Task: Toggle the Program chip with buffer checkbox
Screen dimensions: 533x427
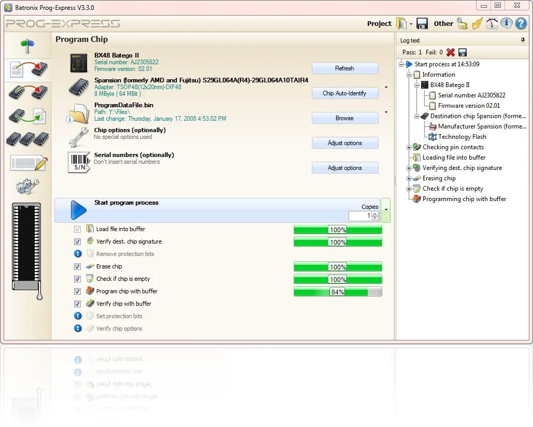Action: (x=78, y=291)
